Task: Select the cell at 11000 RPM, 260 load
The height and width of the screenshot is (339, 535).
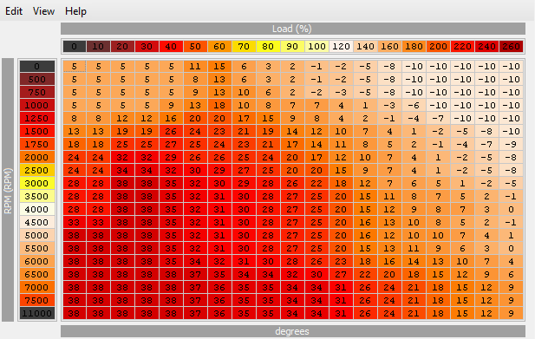Action: pos(511,313)
